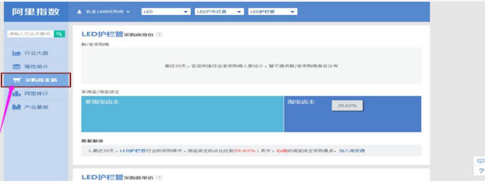Open the feedback chat icon at right edge
This screenshot has width=485, height=181.
[x=481, y=161]
